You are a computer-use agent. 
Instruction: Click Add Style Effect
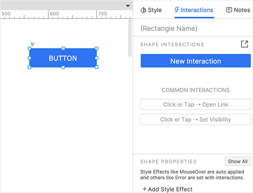pyautogui.click(x=167, y=189)
